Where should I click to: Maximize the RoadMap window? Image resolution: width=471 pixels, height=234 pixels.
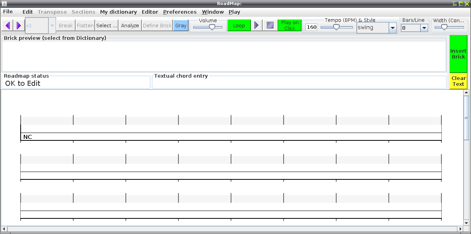click(x=461, y=4)
